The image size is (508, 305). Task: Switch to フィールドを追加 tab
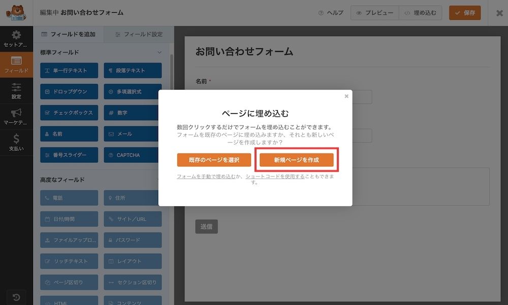tap(69, 35)
